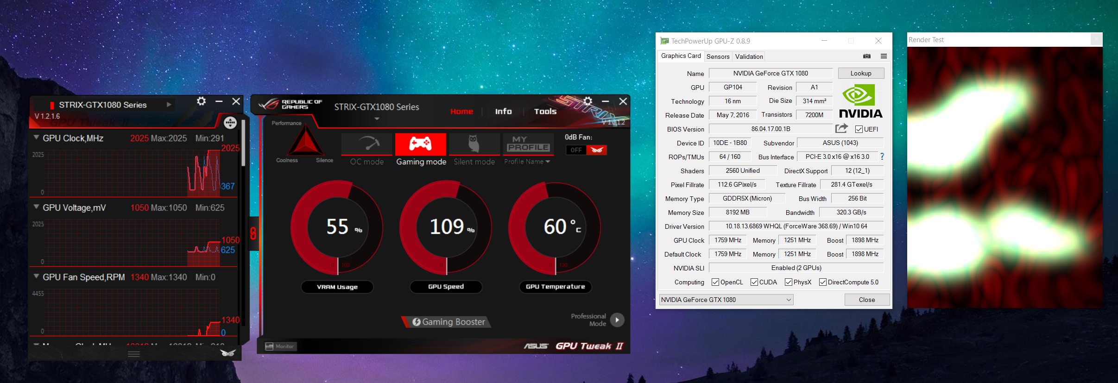Switch to Home tab in GPU Tweak

461,111
